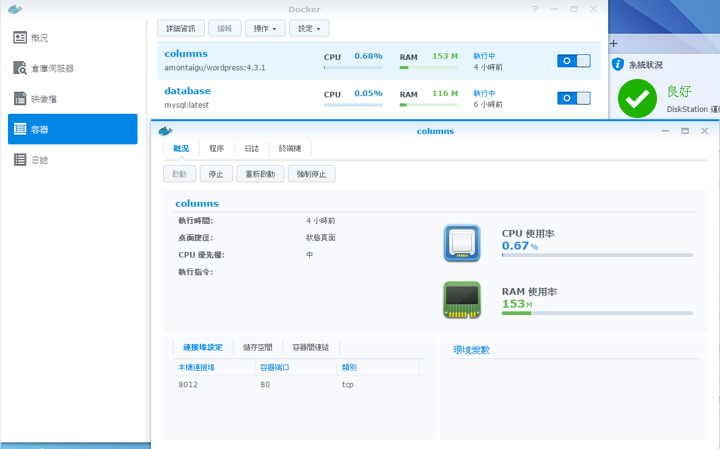This screenshot has height=449, width=720.
Task: Click the 概況 overview sidebar icon
Action: pos(20,38)
